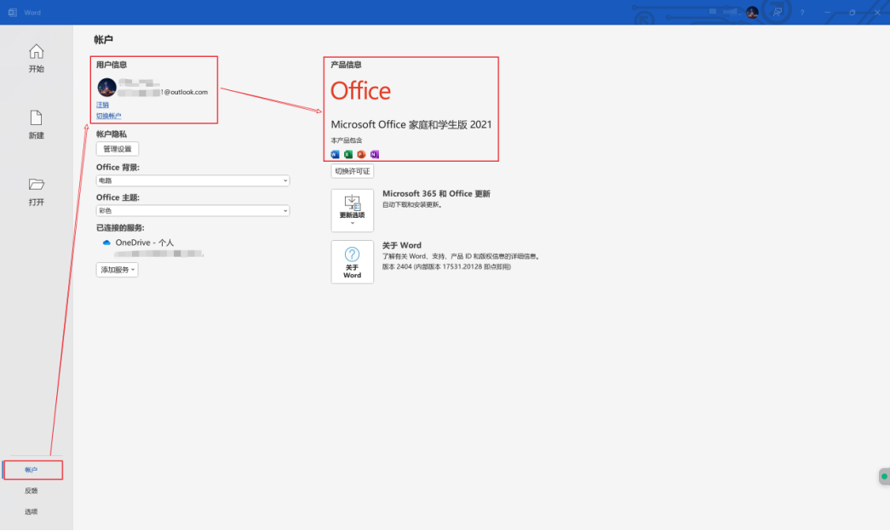Click the 自动下载和安装更新 description
This screenshot has height=531, width=890.
[x=412, y=205]
